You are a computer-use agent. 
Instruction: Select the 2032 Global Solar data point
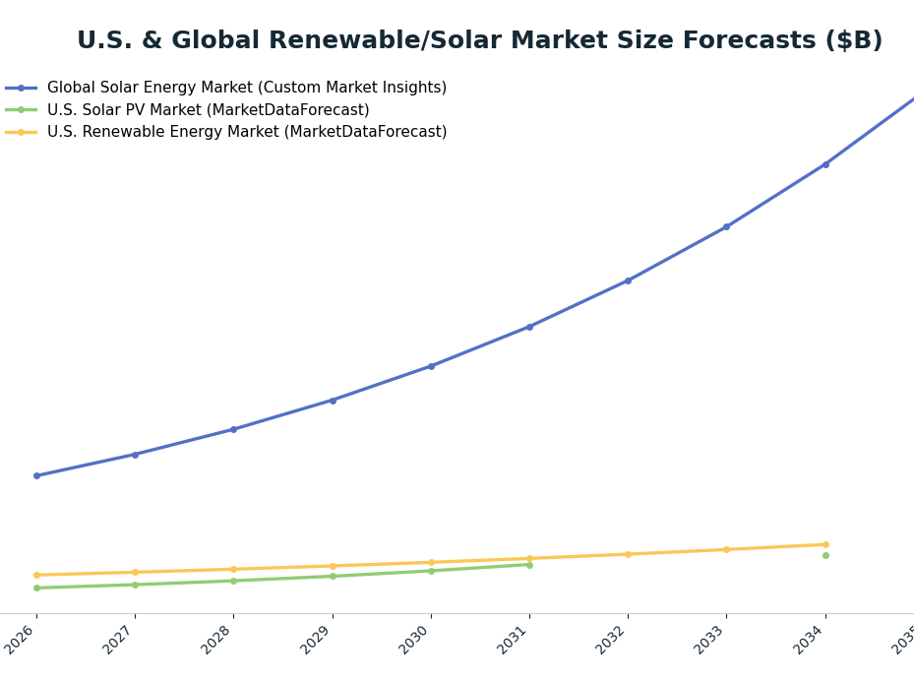tap(629, 281)
